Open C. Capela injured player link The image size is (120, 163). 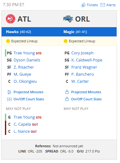[x=22, y=124]
